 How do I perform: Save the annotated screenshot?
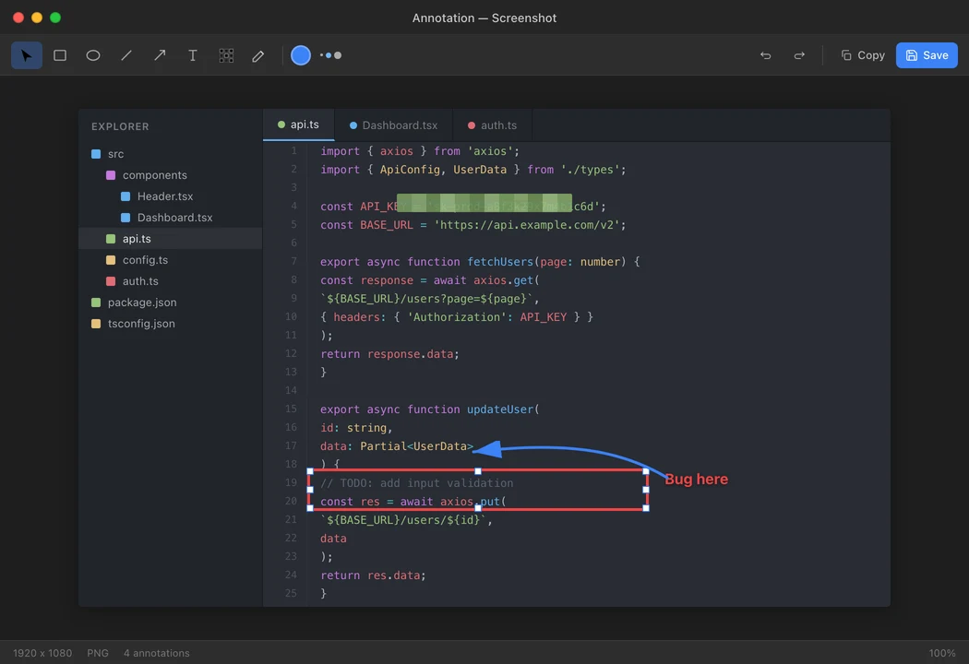927,55
